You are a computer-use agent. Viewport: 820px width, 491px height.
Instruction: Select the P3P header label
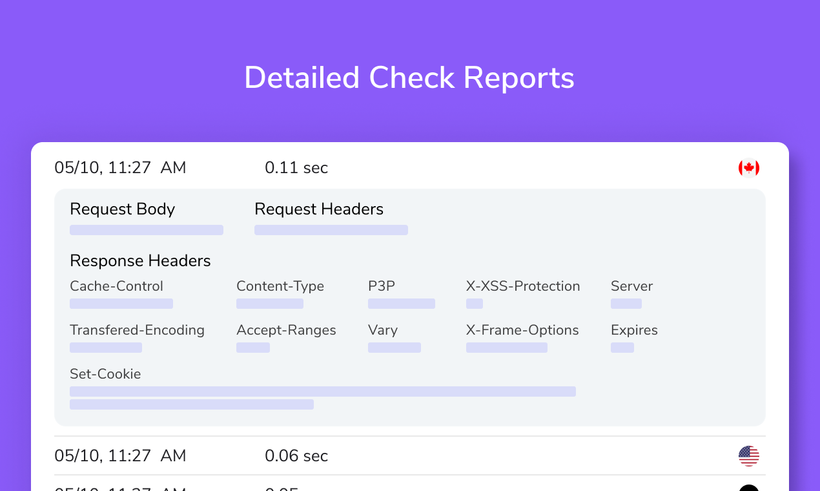(x=382, y=286)
